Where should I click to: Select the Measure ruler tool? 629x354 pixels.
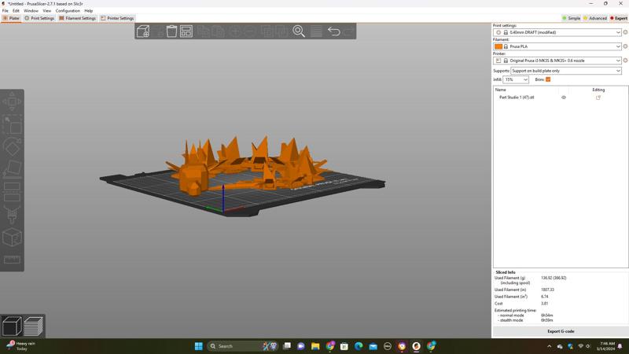point(12,260)
